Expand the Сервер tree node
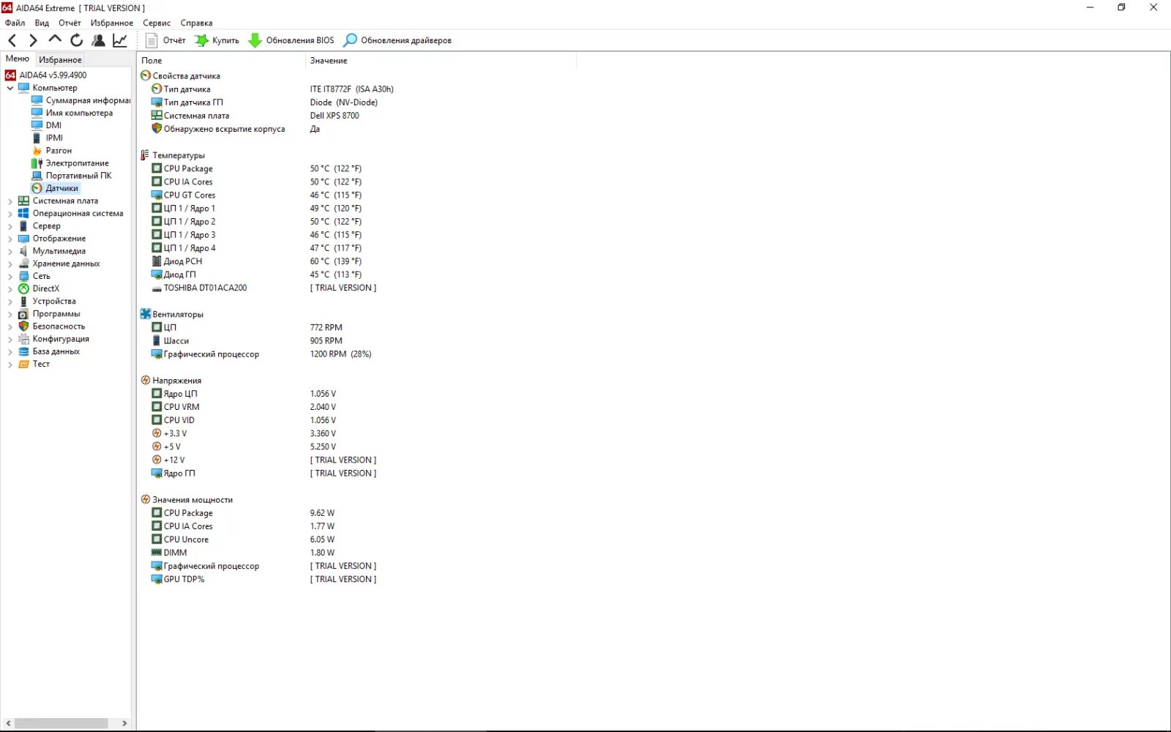 coord(10,226)
